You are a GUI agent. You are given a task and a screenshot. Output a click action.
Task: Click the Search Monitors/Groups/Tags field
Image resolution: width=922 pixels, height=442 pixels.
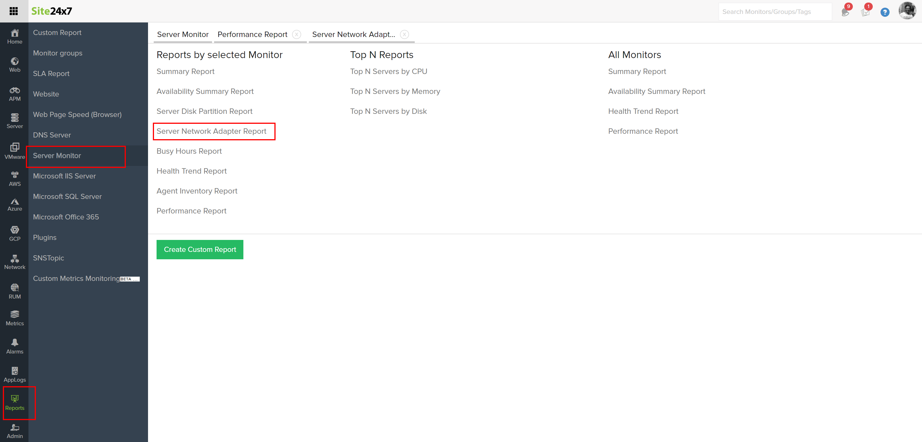[775, 12]
